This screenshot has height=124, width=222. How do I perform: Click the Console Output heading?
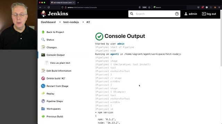pos(125,36)
